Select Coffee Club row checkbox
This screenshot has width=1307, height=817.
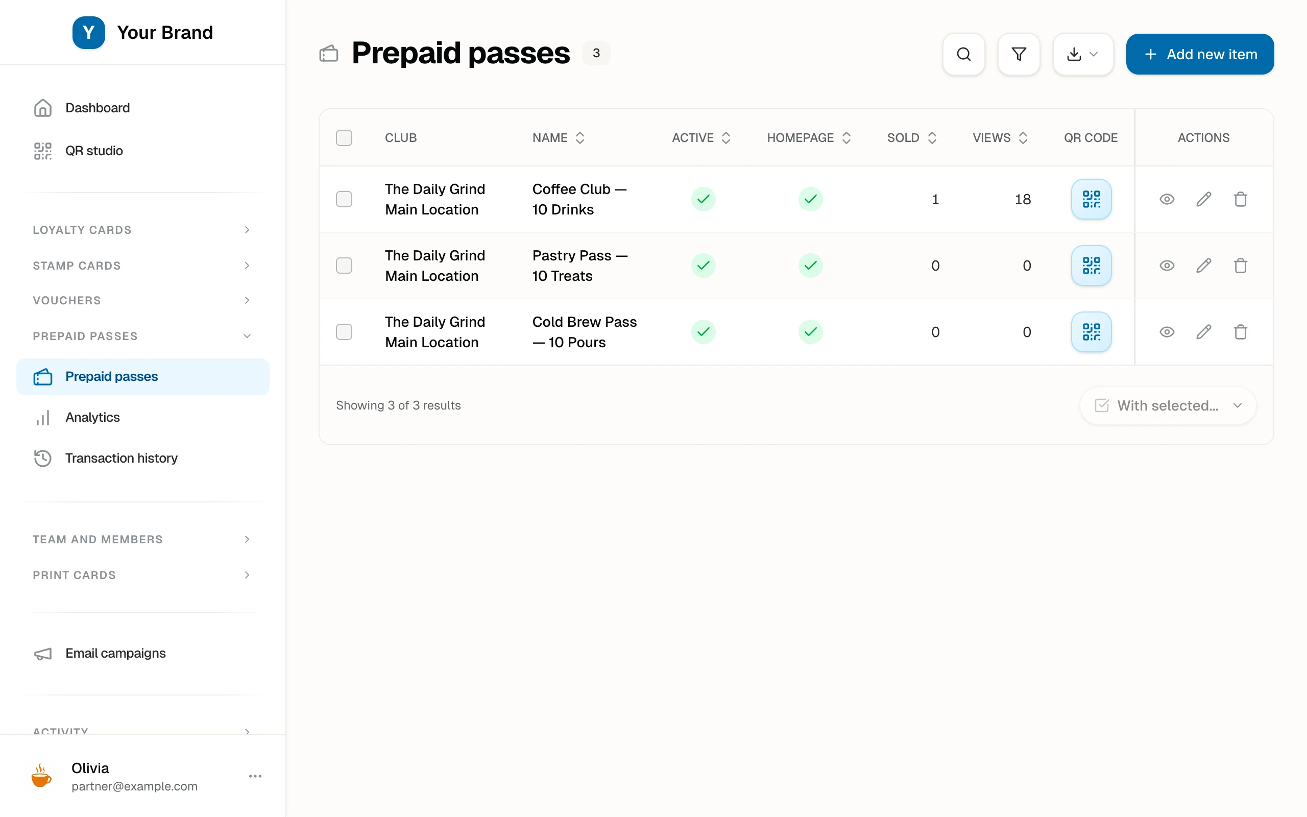click(x=344, y=199)
